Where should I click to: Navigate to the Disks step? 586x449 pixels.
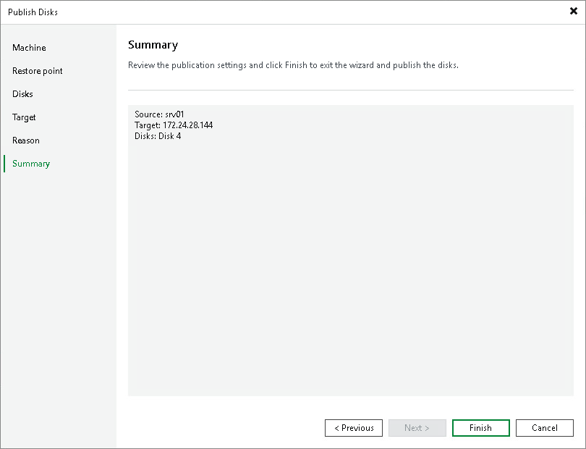(x=22, y=94)
